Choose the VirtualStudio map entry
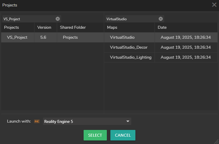The image size is (219, 144). click(122, 38)
